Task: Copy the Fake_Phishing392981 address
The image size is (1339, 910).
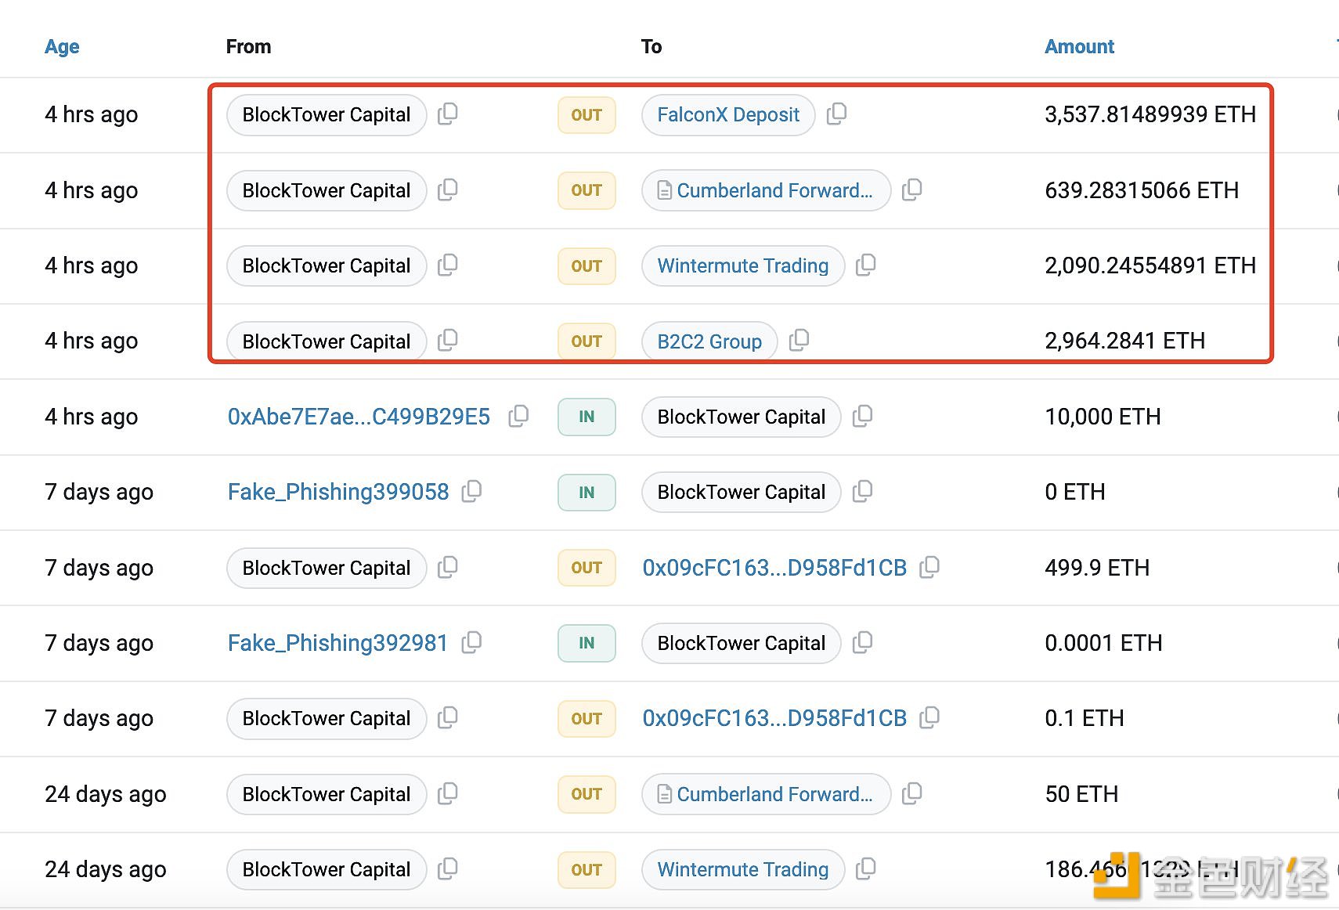Action: pyautogui.click(x=471, y=643)
